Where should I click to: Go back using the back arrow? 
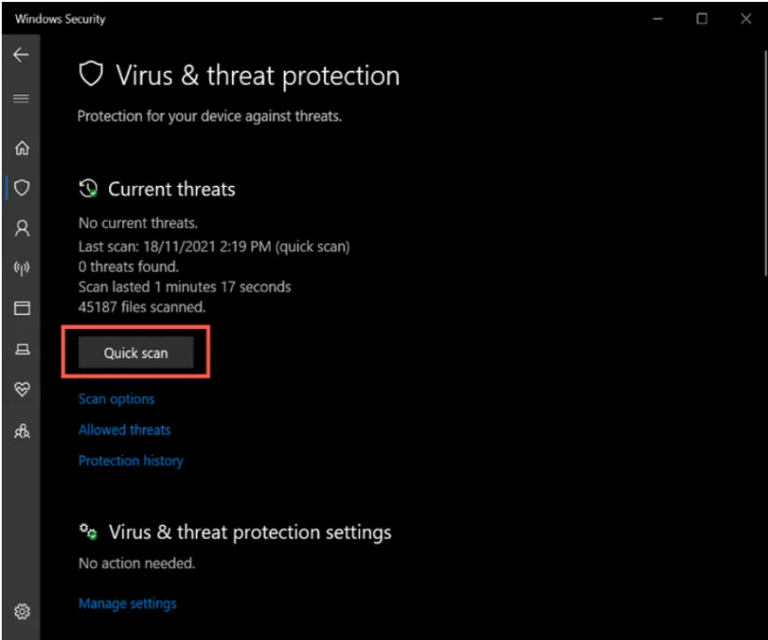(x=21, y=55)
